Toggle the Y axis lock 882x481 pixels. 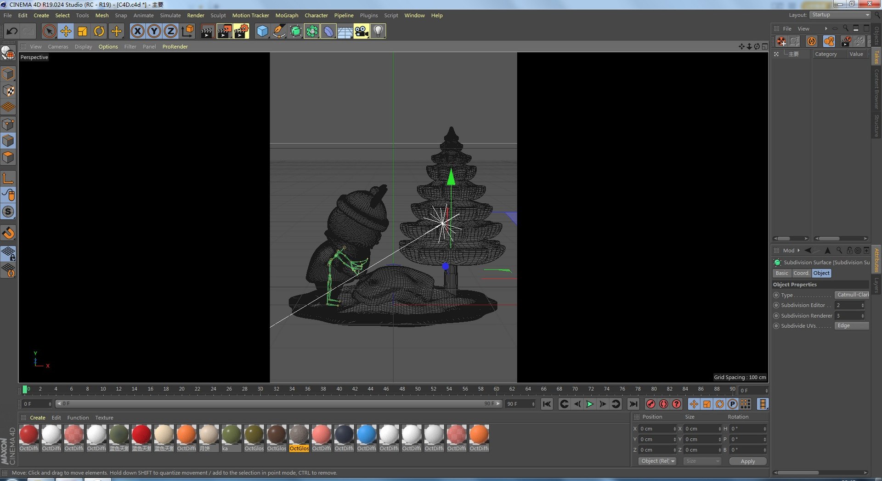[154, 31]
